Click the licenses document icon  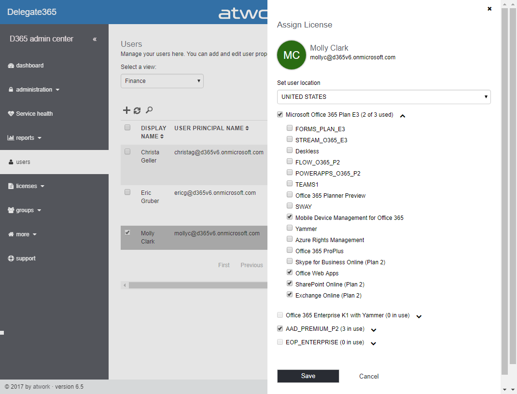pyautogui.click(x=11, y=186)
